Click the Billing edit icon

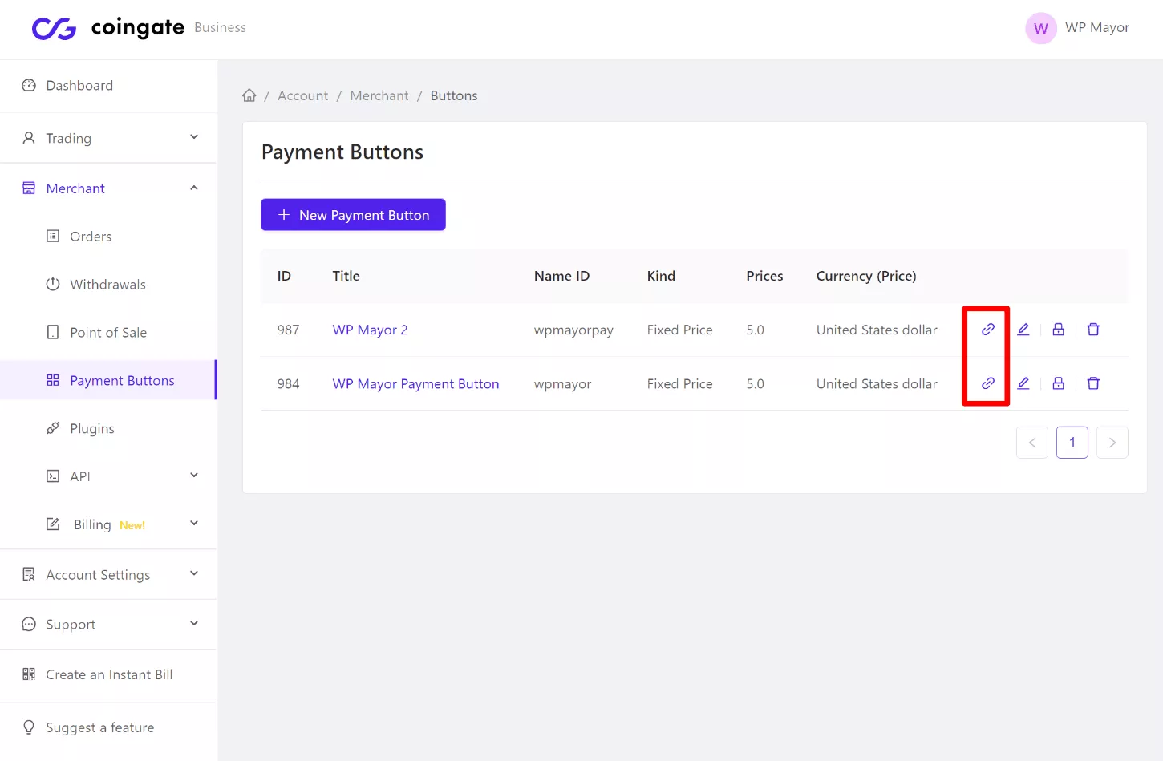click(53, 524)
